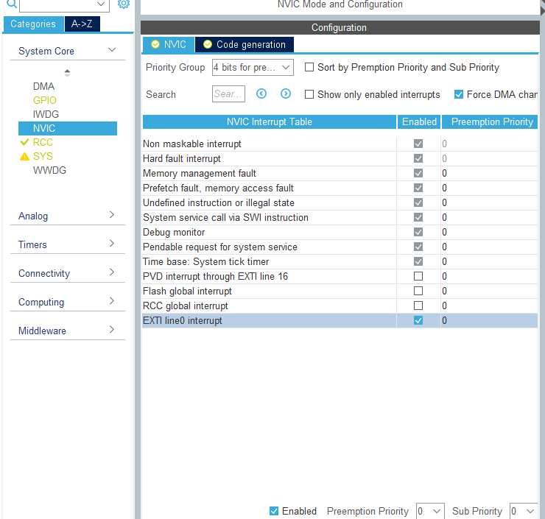This screenshot has width=545, height=519.
Task: Select Prefetch fault, memory access fault row
Action: [x=340, y=188]
